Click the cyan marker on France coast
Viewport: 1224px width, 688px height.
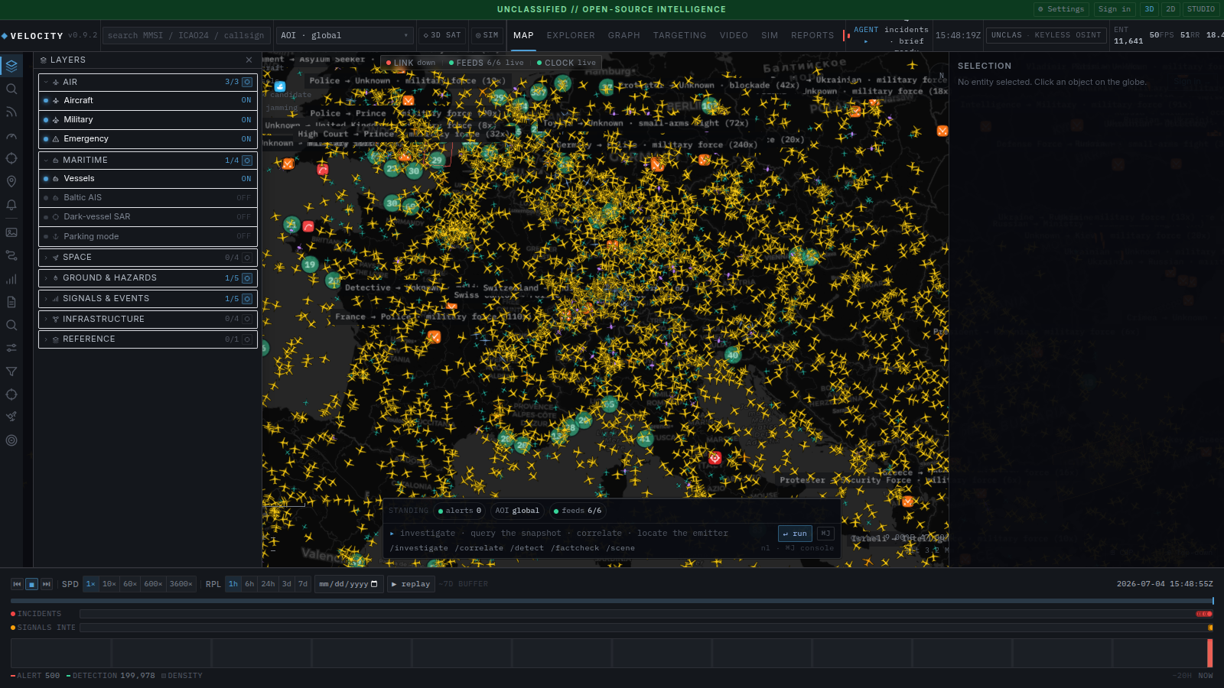(x=280, y=86)
